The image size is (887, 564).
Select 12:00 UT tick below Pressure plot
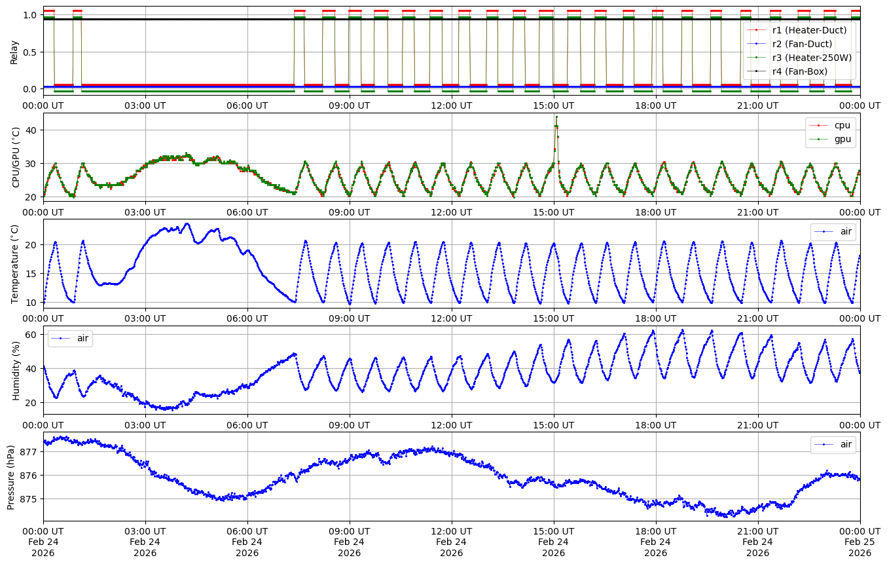click(x=452, y=531)
